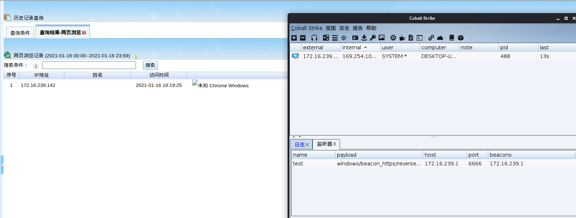This screenshot has width=576, height=218.
Task: Open Screenshots picture icon
Action: pyautogui.click(x=382, y=38)
